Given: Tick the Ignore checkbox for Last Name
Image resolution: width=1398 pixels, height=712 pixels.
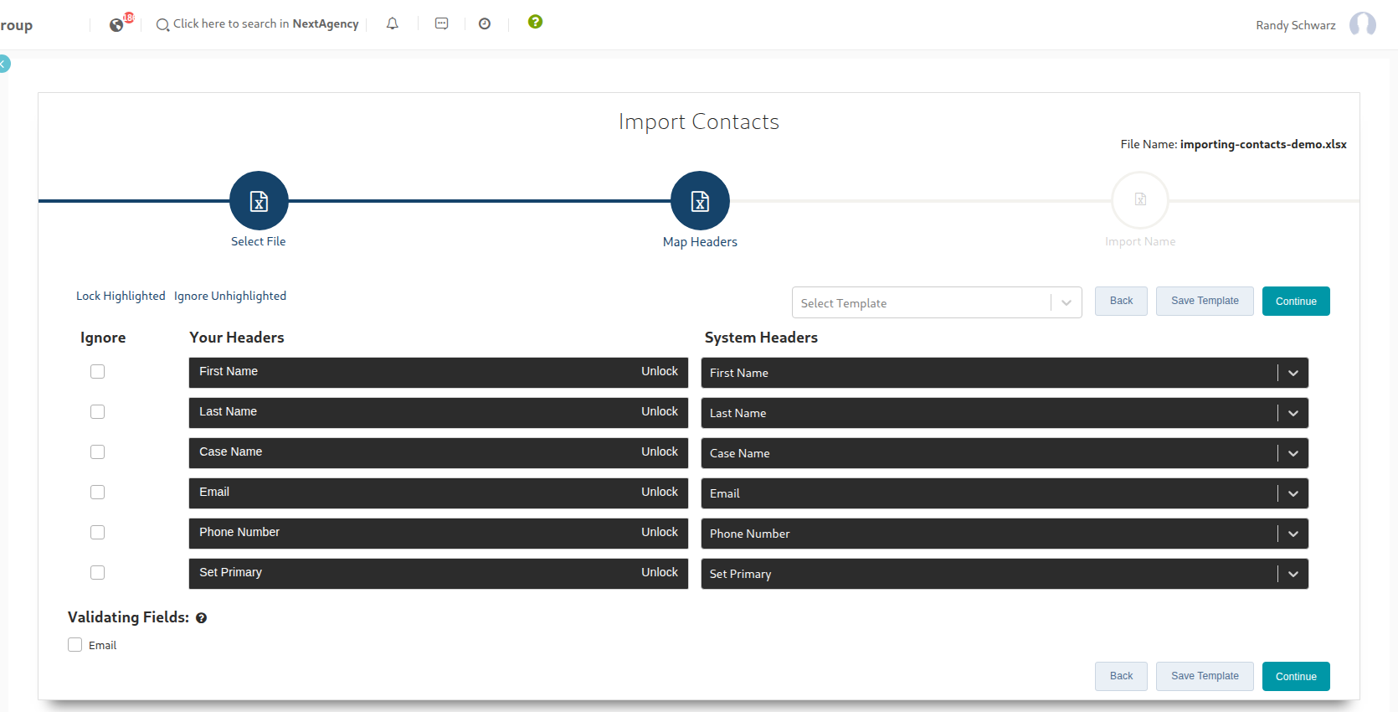Looking at the screenshot, I should [x=98, y=411].
